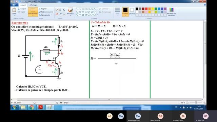The width and height of the screenshot is (217, 122).
Task: Select the Text tool (A)
Action: tap(64, 10)
